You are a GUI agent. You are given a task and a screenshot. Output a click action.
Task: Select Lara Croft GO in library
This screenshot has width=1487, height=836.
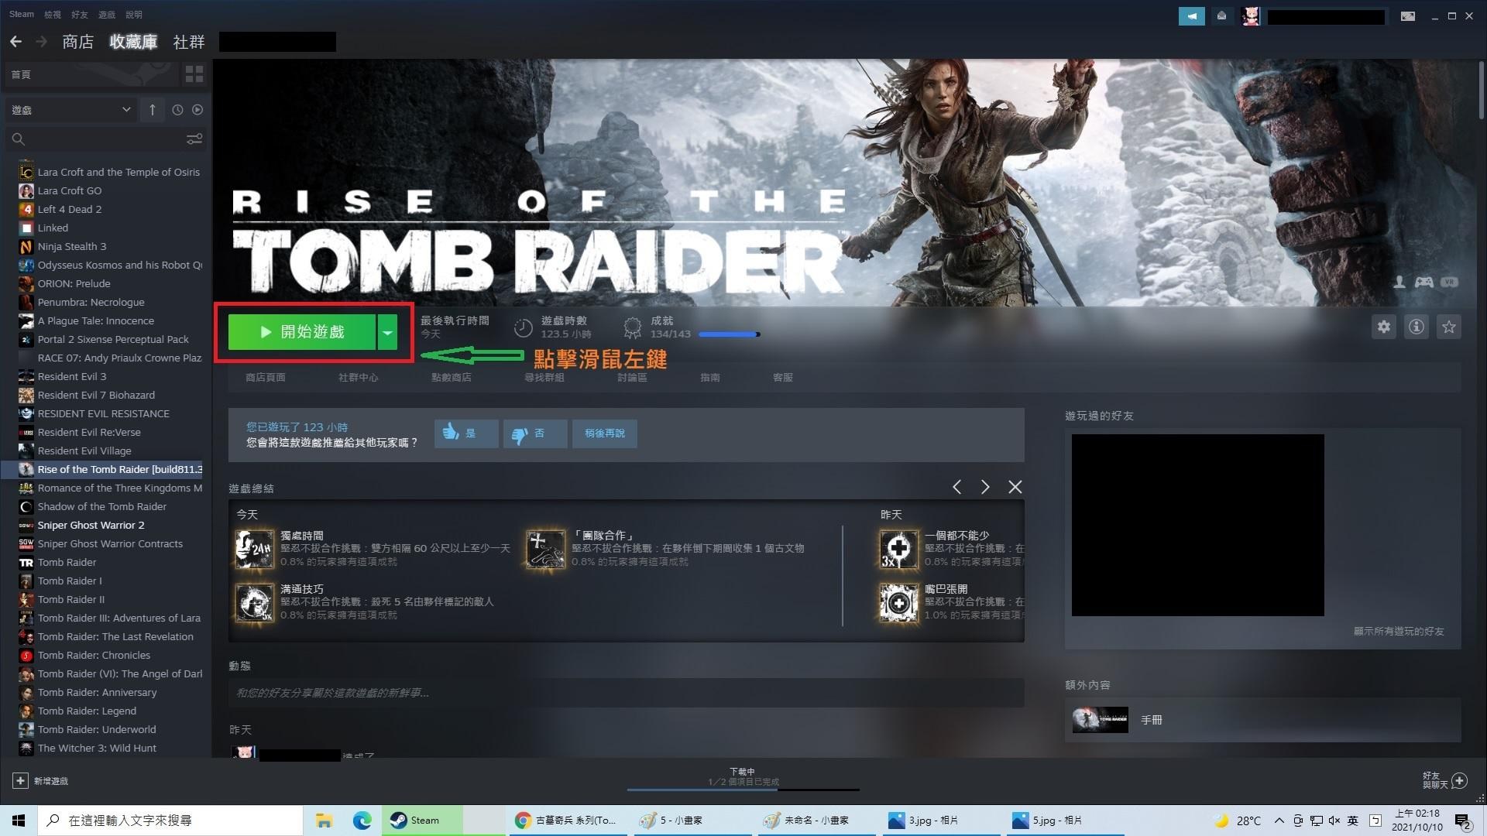(x=70, y=190)
